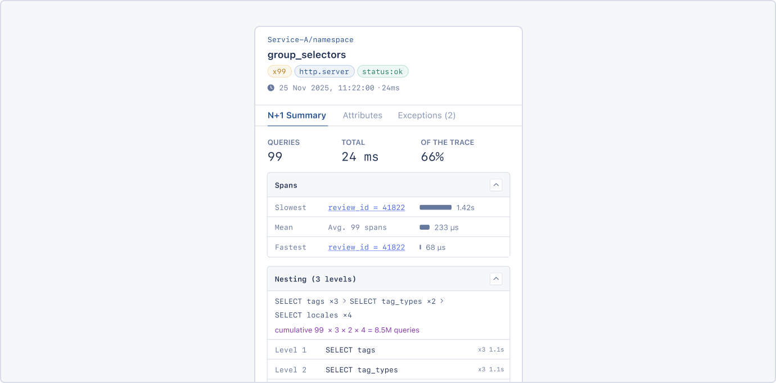Click the status:ok tag
Screen dimensions: 776x383
[383, 71]
